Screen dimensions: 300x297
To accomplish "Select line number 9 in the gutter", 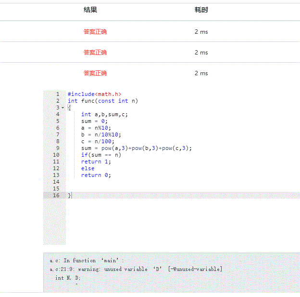I will pos(58,148).
